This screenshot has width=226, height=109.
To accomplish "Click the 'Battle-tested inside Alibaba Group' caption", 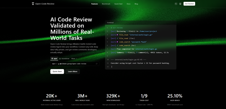I will pyautogui.click(x=52, y=105).
